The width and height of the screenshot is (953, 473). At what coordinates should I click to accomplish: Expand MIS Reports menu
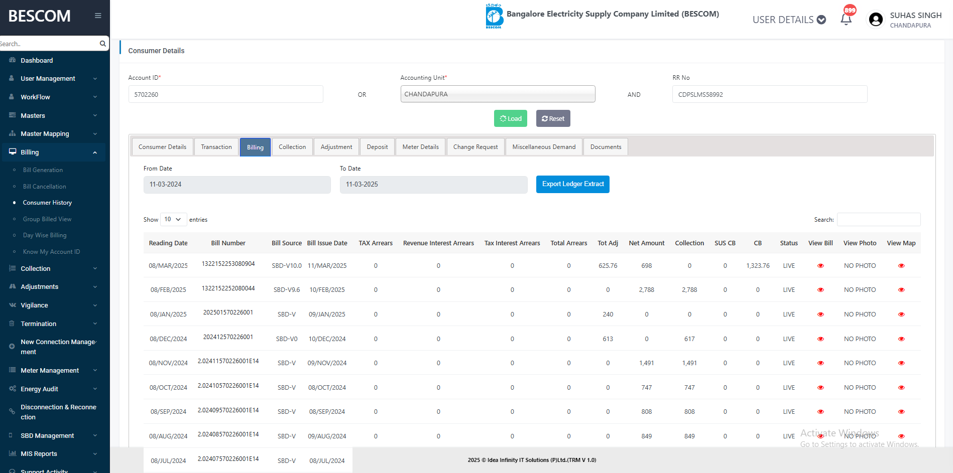point(55,454)
